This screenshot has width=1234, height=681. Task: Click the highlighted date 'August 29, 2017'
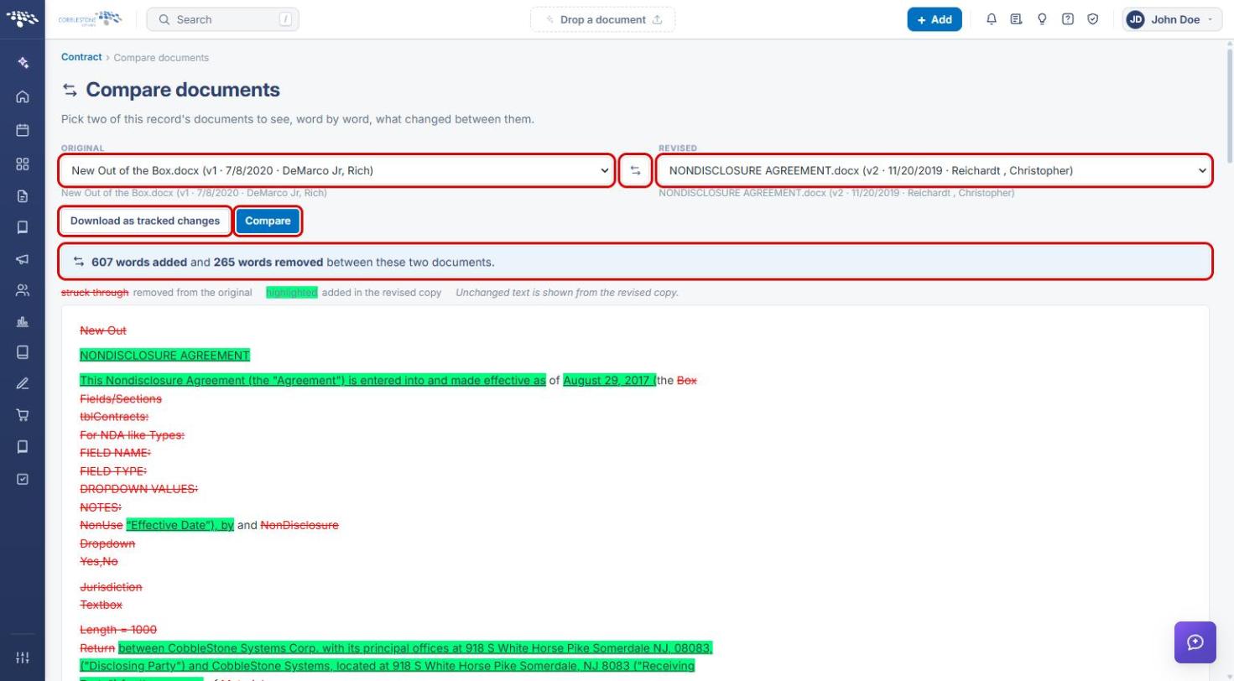[x=607, y=380]
